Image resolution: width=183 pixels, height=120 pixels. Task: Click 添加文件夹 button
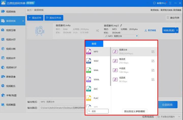pos(54,18)
